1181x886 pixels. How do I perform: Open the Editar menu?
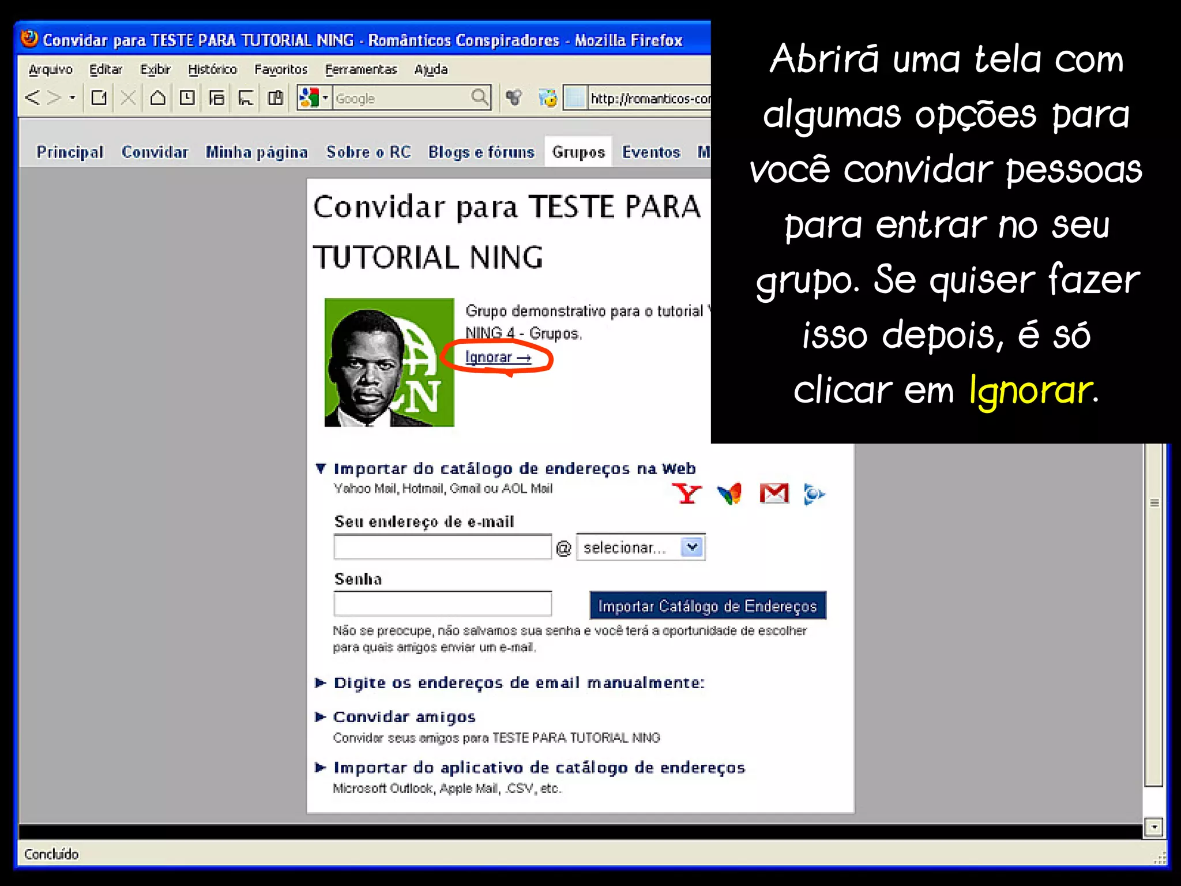coord(106,69)
